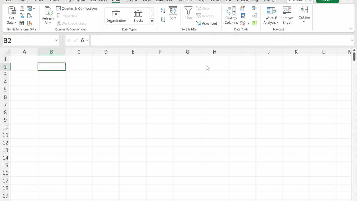Viewport: 357px width, 201px height.
Task: Click the From Table/Range icon
Action: click(22, 23)
